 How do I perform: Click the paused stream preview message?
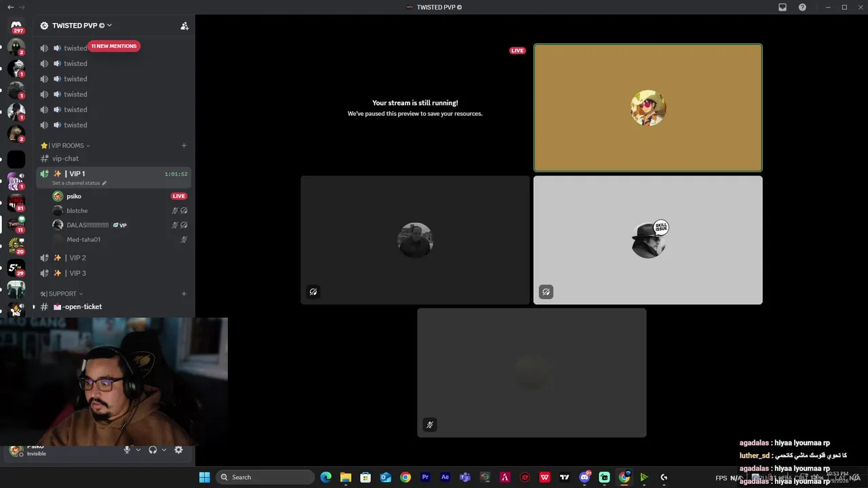point(415,108)
